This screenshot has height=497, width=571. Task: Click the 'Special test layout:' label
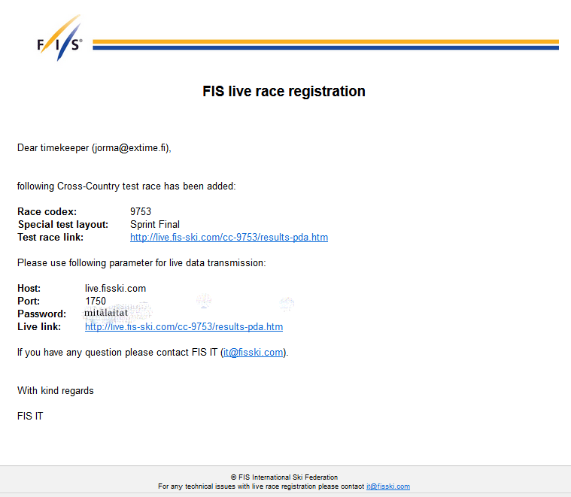(63, 225)
